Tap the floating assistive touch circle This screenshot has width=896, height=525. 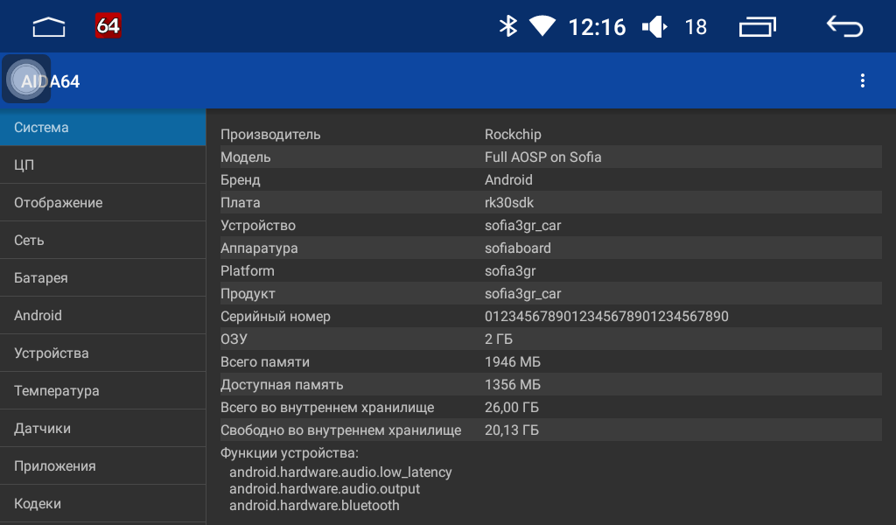pos(26,79)
